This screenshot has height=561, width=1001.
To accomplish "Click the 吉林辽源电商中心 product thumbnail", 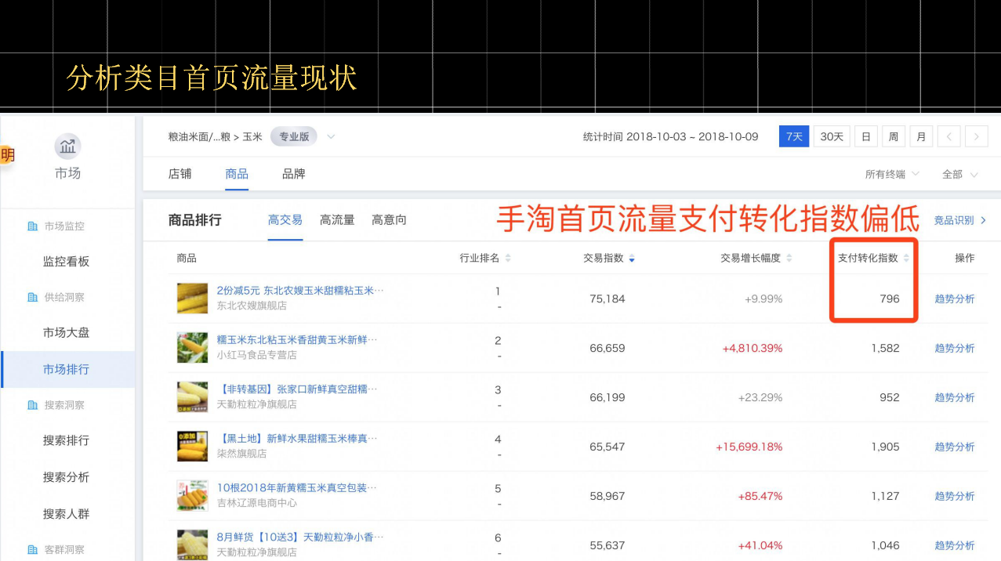I will [x=193, y=496].
